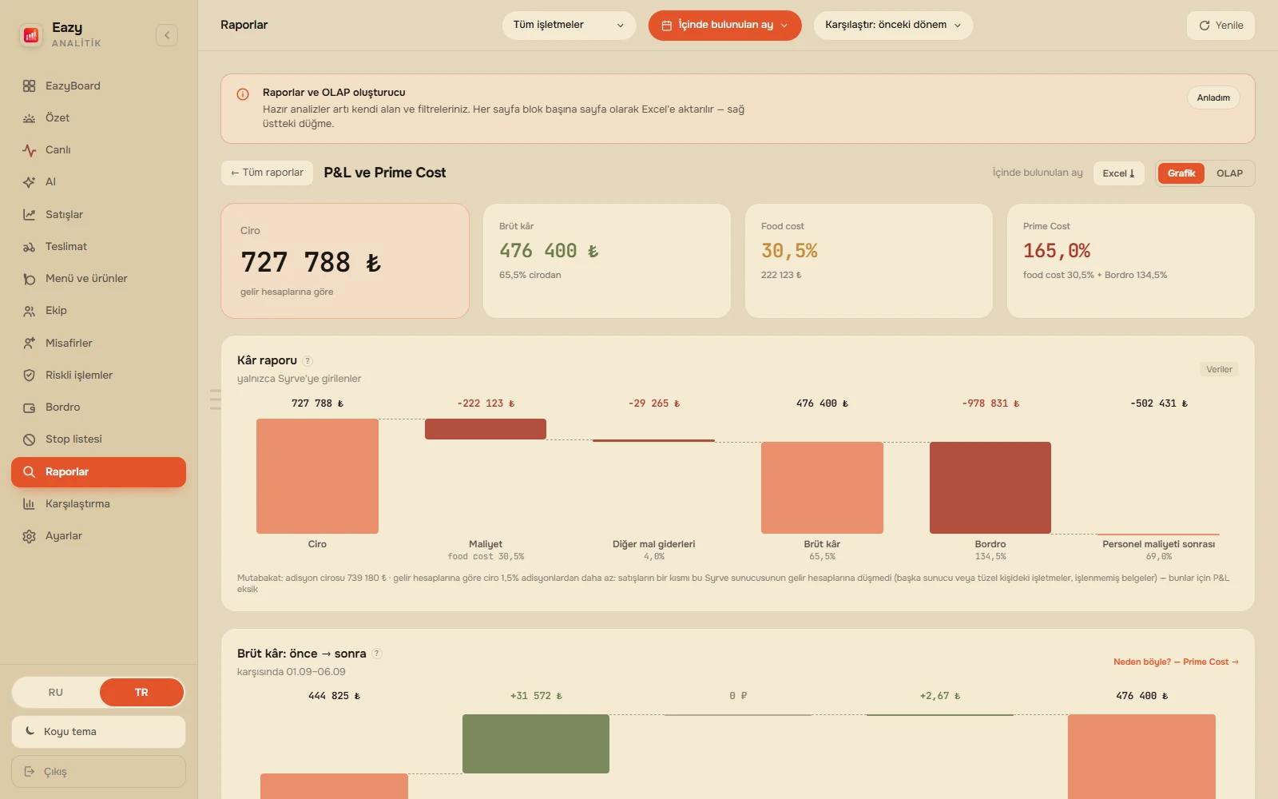Click the Bordro bar in Kâr raporu chart

point(990,487)
